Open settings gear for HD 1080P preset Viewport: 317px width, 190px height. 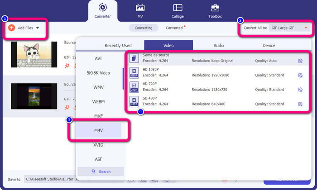pyautogui.click(x=300, y=76)
